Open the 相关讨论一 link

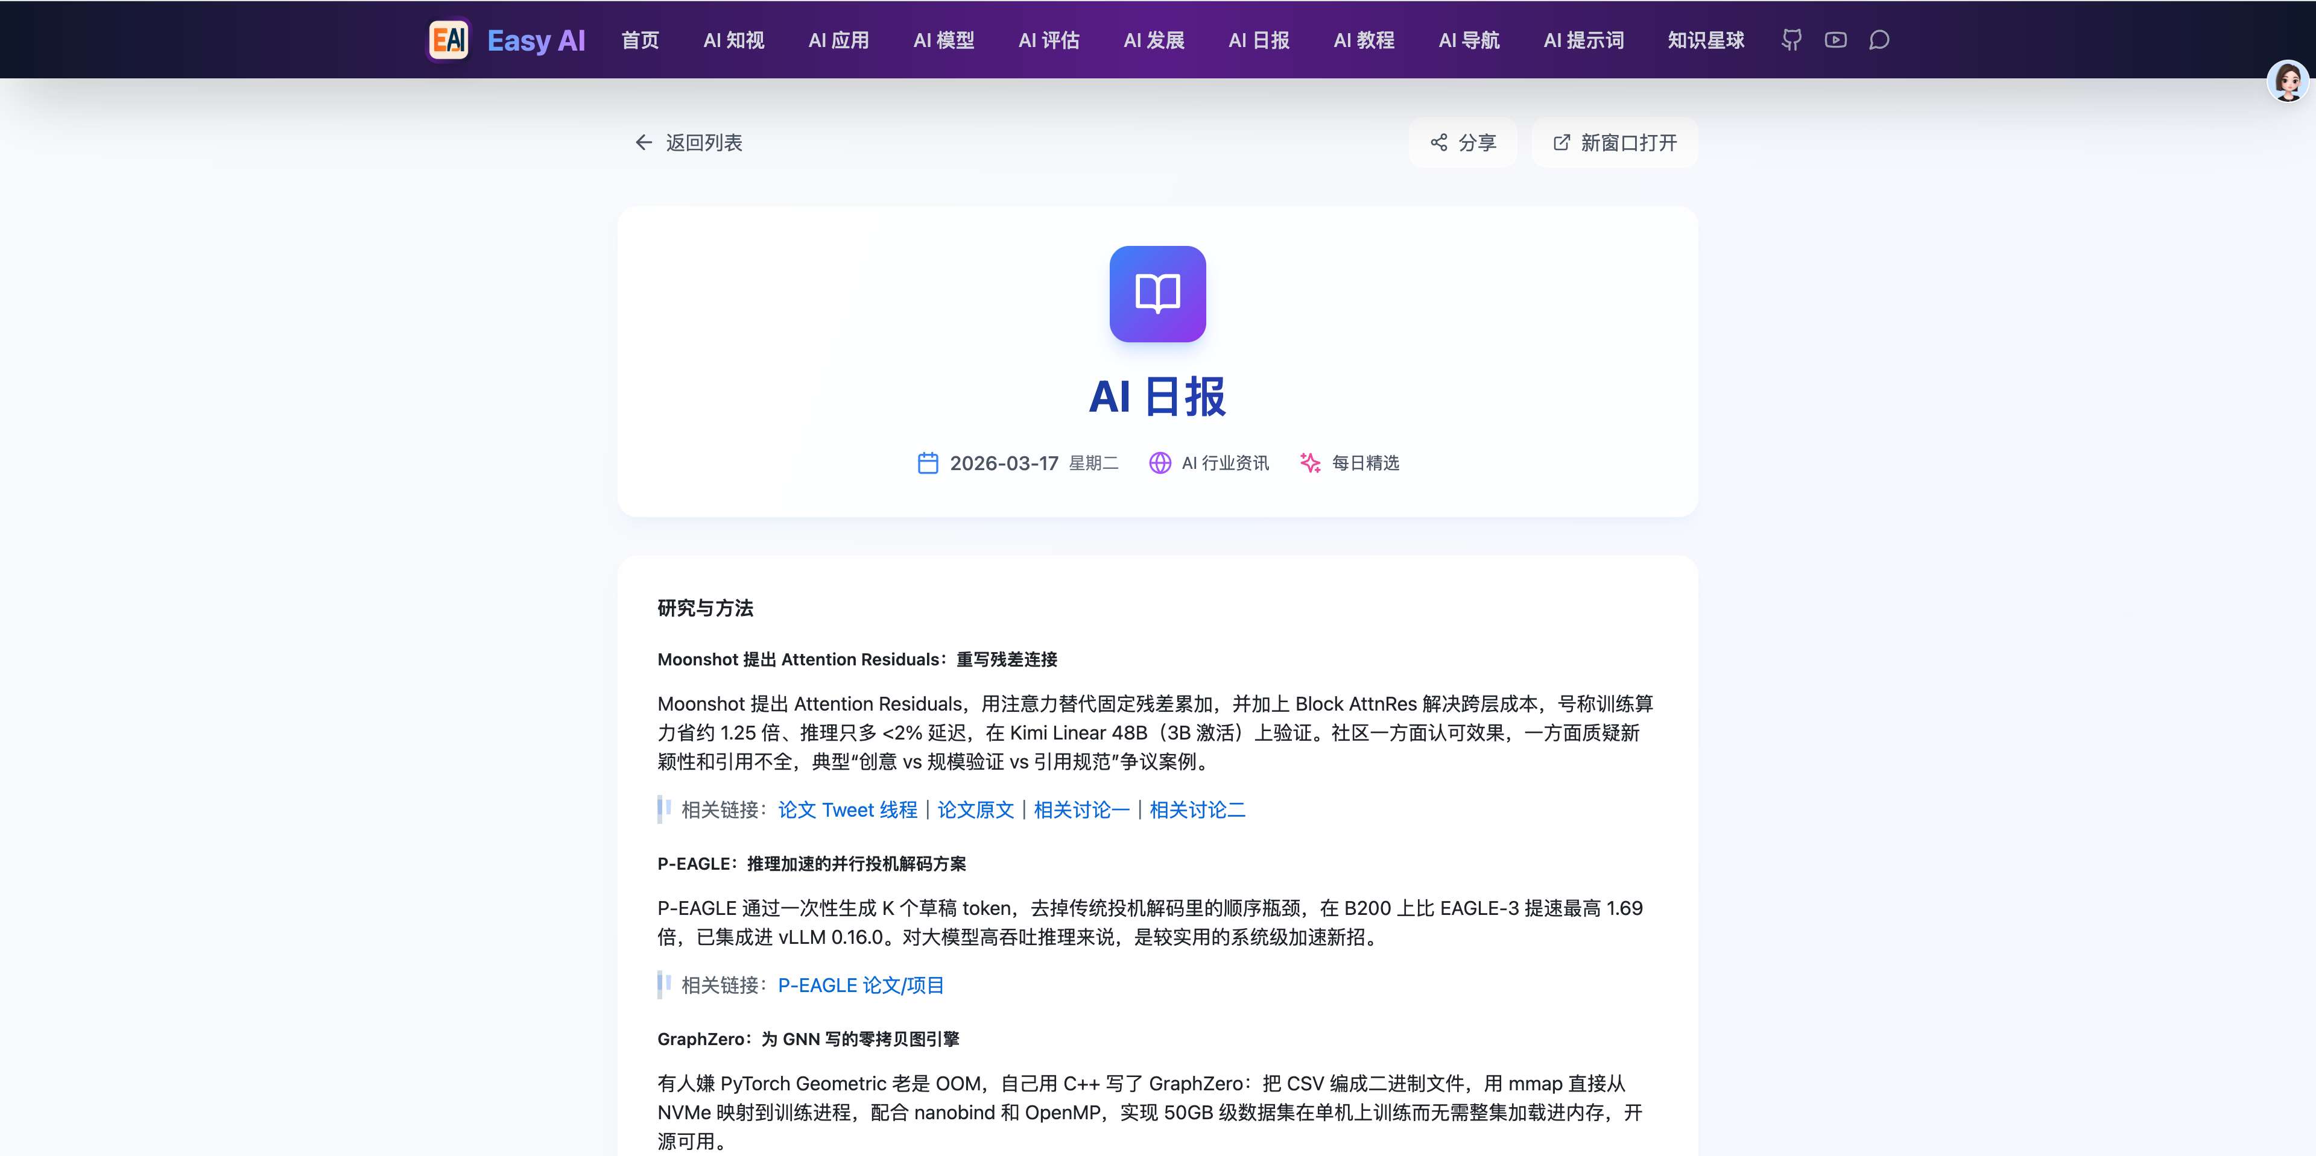pyautogui.click(x=1081, y=809)
